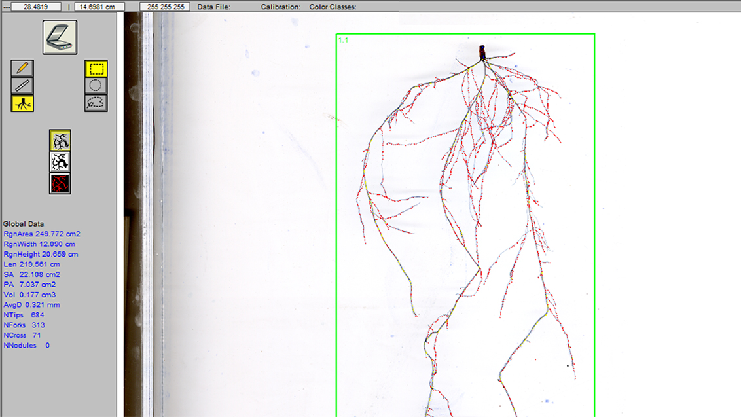Choose the lasso freeform region tool

point(96,103)
